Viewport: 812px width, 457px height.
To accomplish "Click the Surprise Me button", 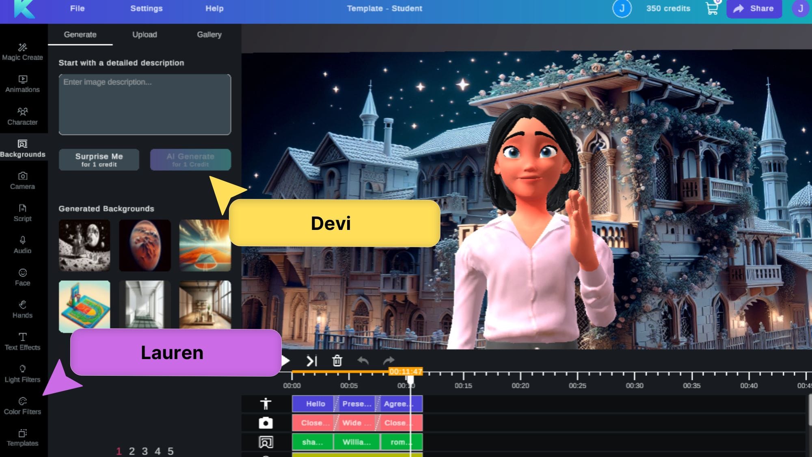I will (x=99, y=159).
